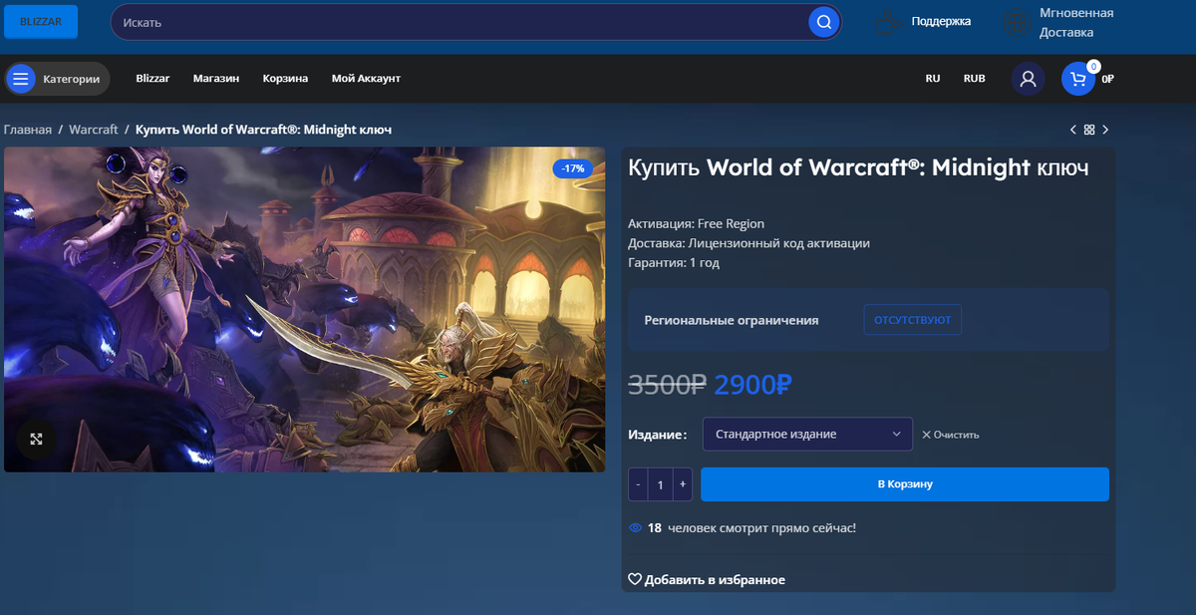
Task: Open the Мгновенная Доставка link
Action: point(1076,22)
